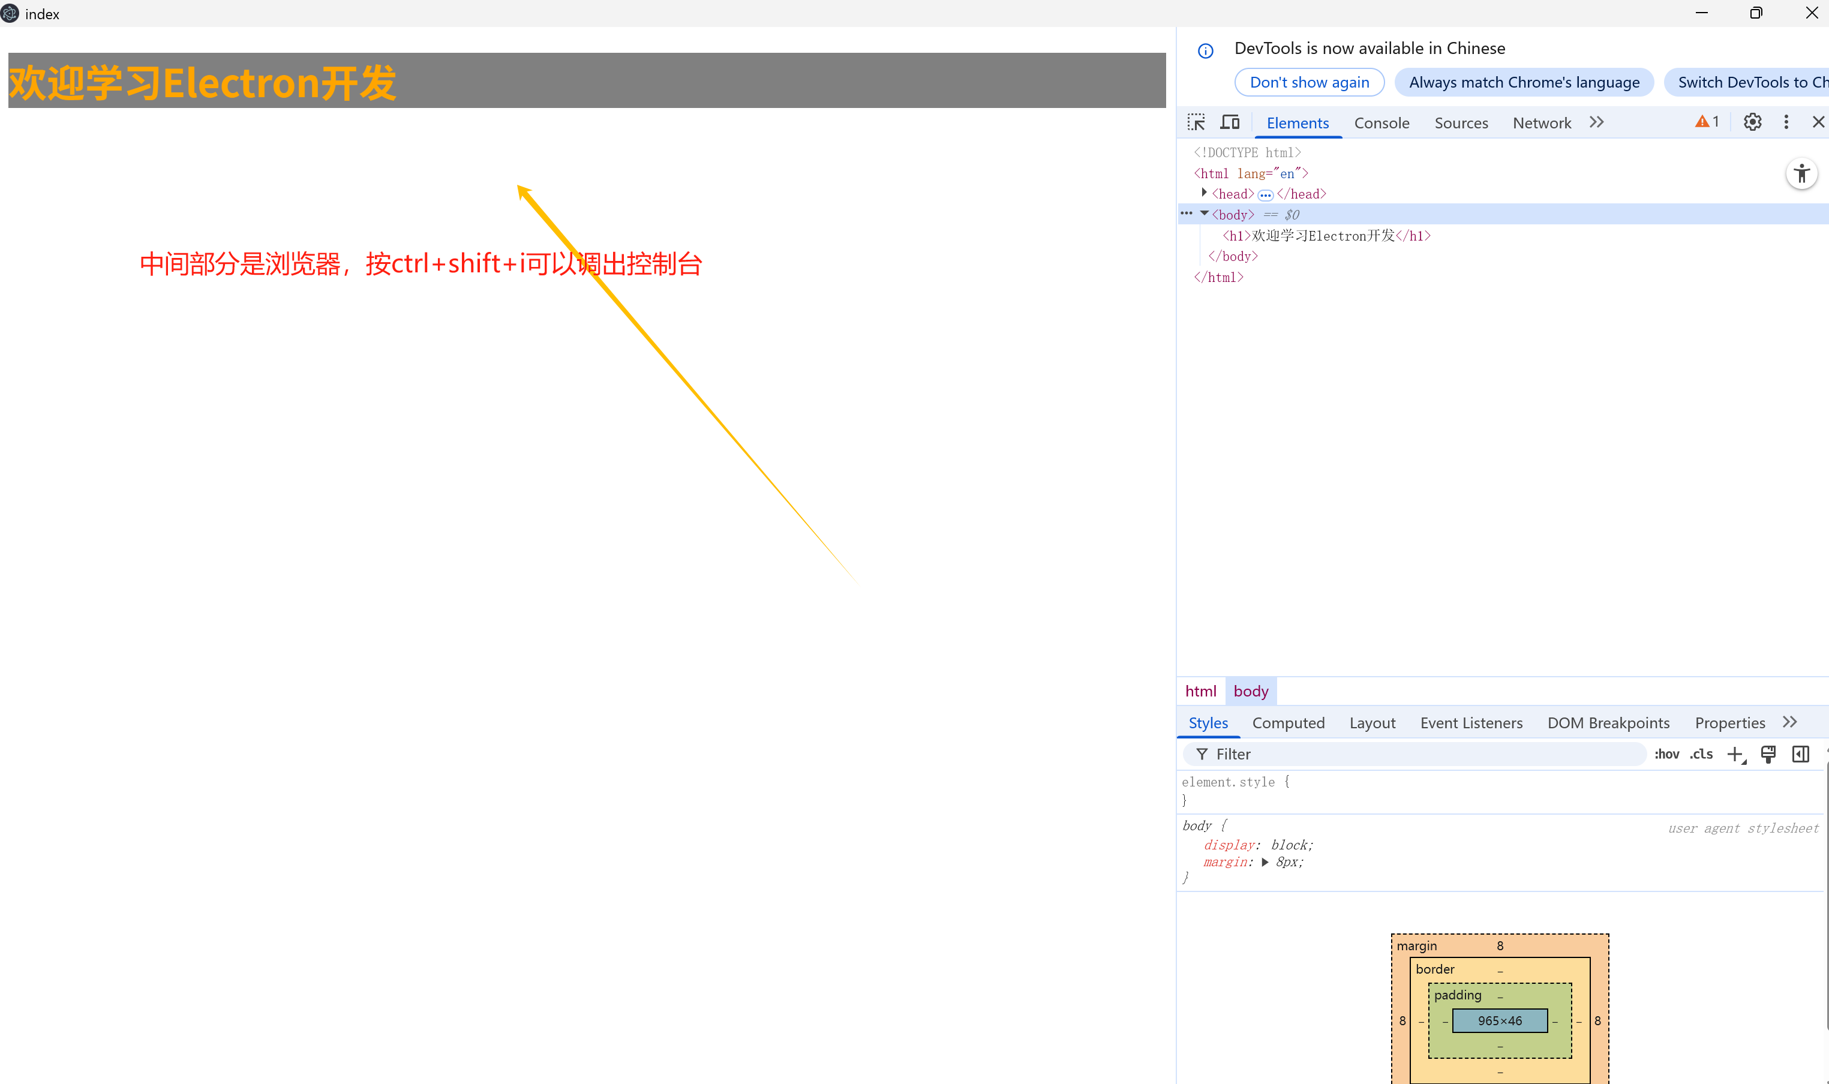Viewport: 1829px width, 1084px height.
Task: Click the new style rule plus icon
Action: pos(1735,754)
